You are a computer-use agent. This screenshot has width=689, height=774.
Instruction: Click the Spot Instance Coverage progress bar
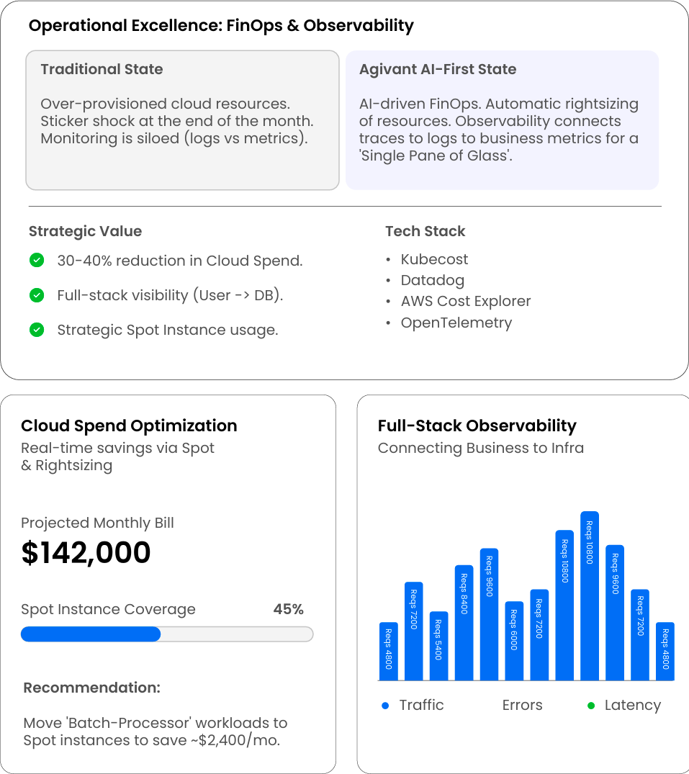167,634
